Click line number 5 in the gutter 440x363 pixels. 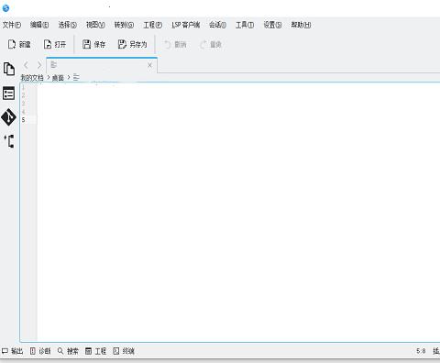[24, 120]
